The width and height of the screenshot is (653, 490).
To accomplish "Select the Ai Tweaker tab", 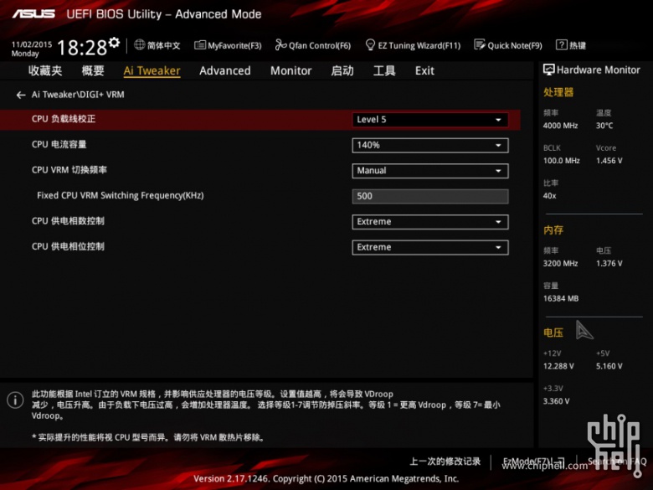I will coord(152,71).
